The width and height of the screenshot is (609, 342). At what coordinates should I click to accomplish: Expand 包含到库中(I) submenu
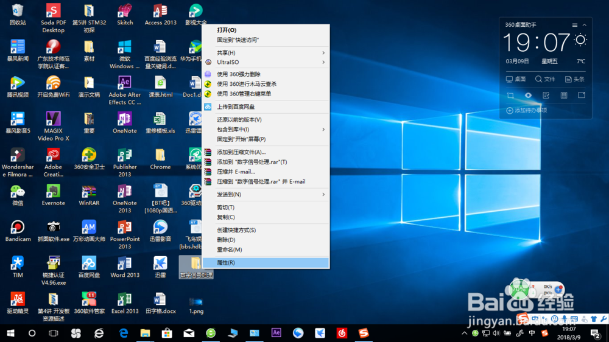(x=266, y=129)
